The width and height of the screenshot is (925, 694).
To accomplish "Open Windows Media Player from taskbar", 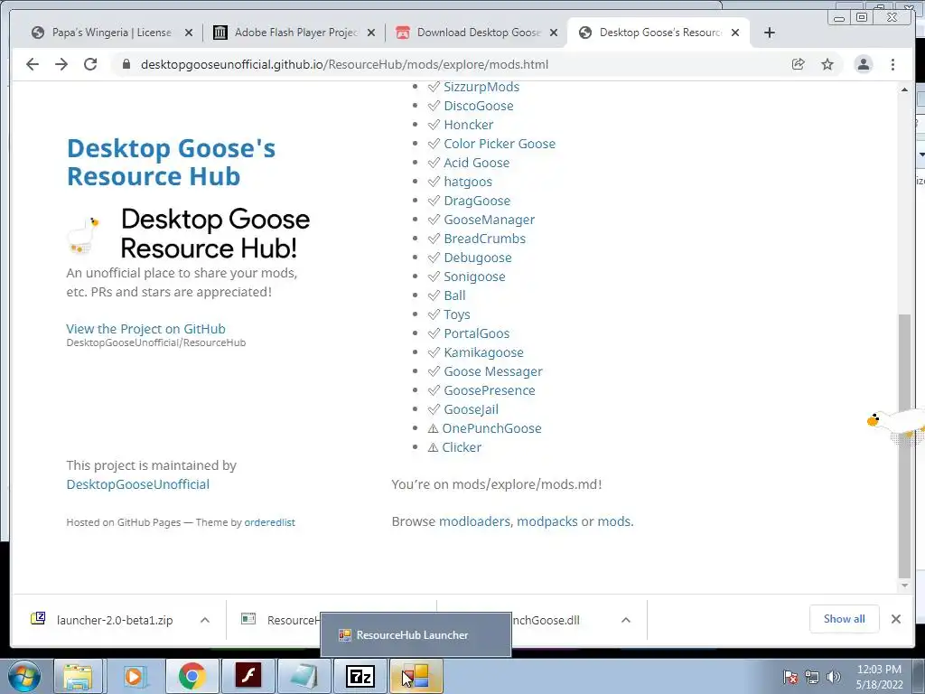I will [x=134, y=676].
